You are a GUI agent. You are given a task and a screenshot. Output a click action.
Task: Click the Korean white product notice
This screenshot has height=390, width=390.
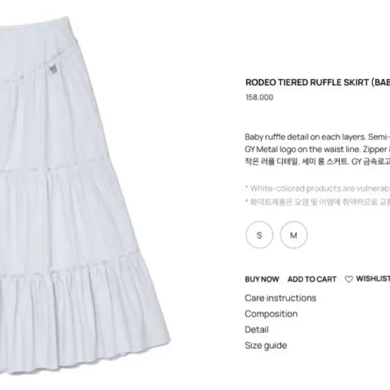[317, 202]
